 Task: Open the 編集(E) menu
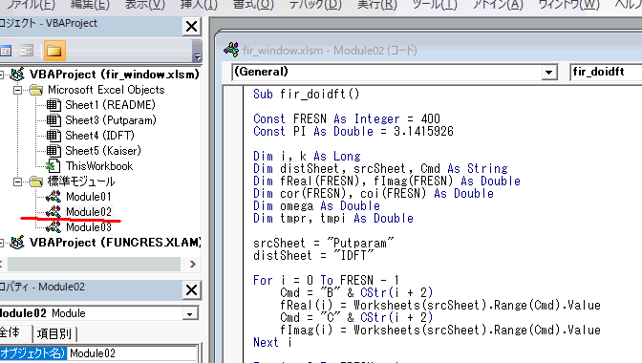pos(90,5)
